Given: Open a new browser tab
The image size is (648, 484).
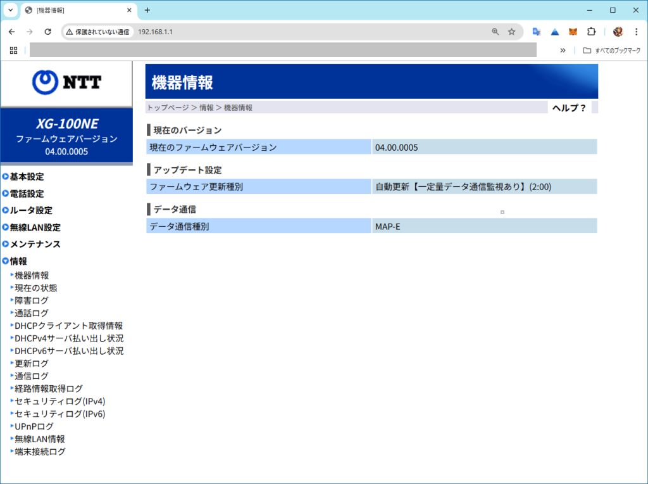Looking at the screenshot, I should click(x=147, y=10).
